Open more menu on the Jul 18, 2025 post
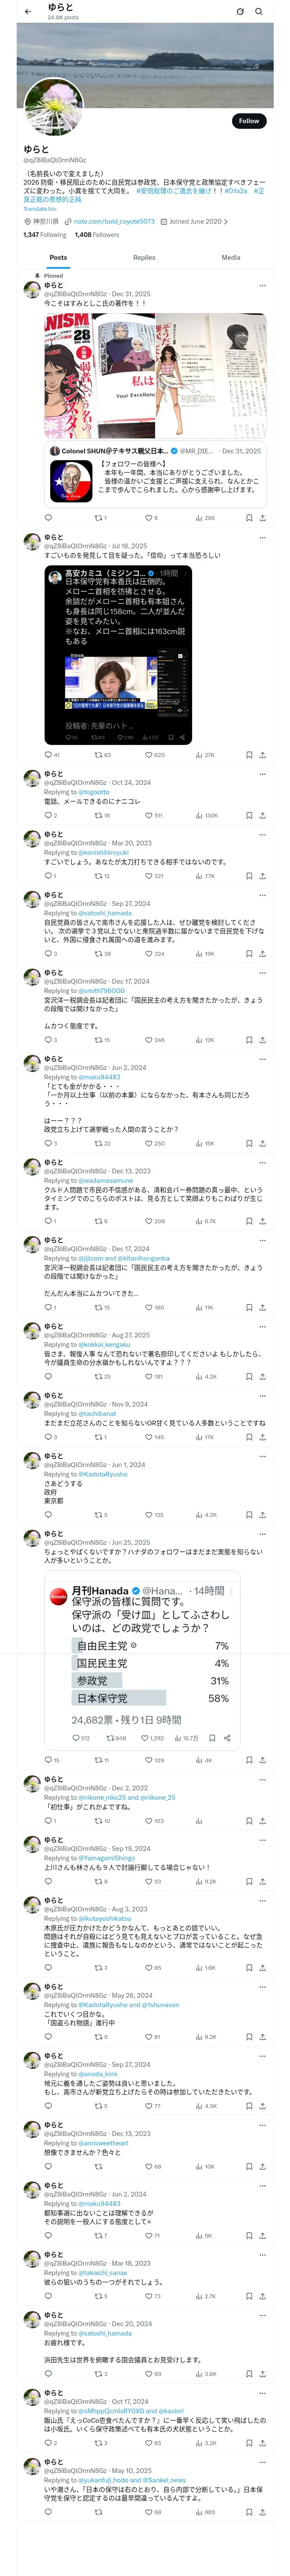Screen dimensions: 290x2576 point(262,537)
